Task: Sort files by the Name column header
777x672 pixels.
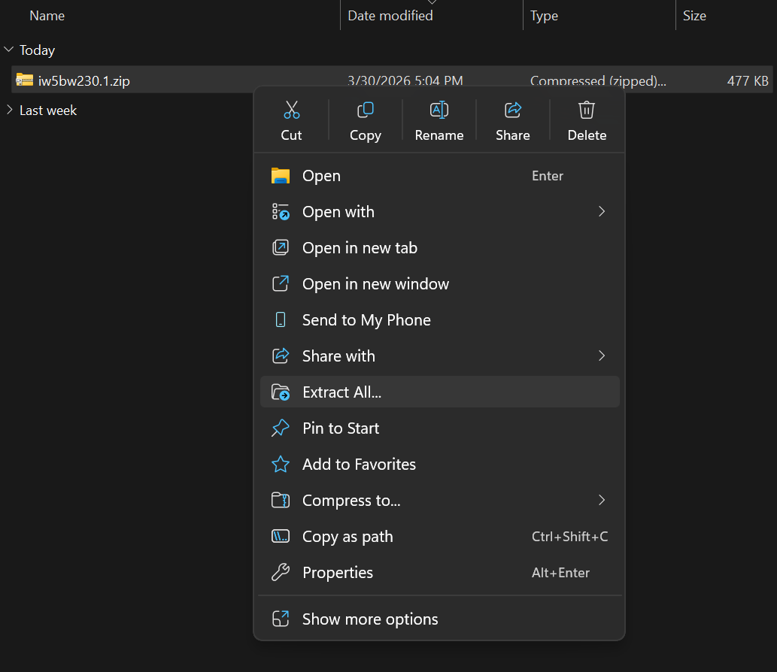Action: pos(47,16)
